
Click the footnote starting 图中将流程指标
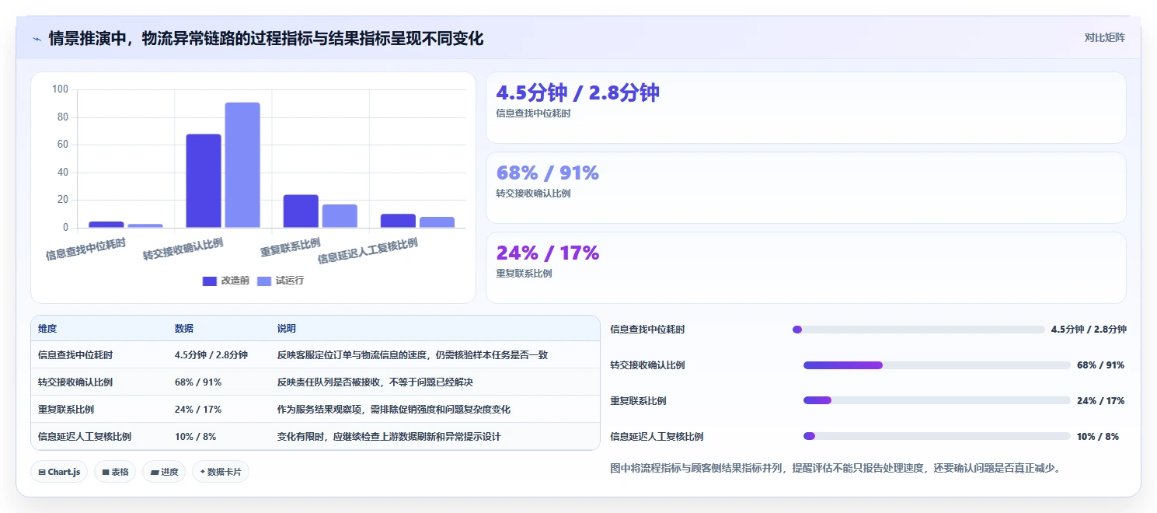(836, 468)
